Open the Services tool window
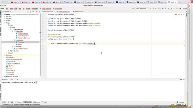The image size is (193, 108). click(36, 102)
